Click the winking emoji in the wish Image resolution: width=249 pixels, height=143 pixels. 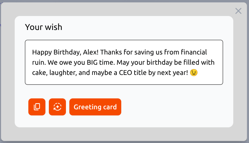[x=194, y=73]
